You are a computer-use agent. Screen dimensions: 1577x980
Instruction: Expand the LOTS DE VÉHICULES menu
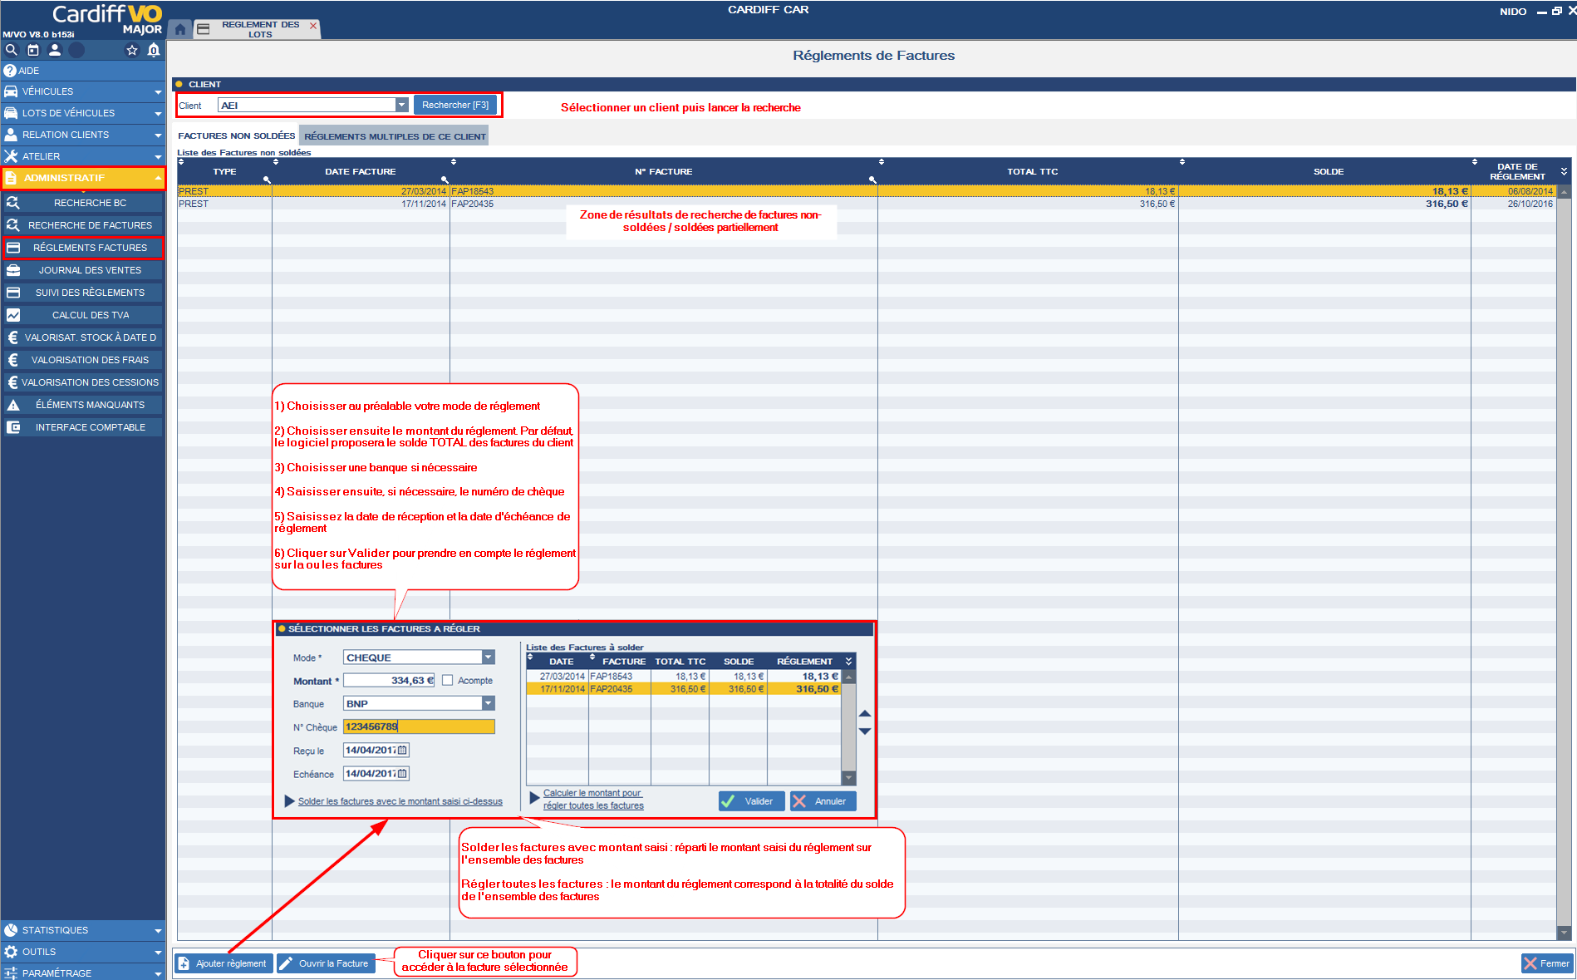pyautogui.click(x=83, y=113)
